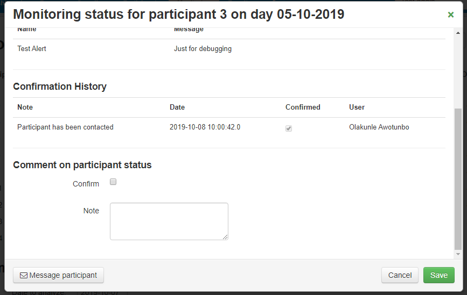Click the Date column header
The image size is (467, 295).
[x=177, y=107]
